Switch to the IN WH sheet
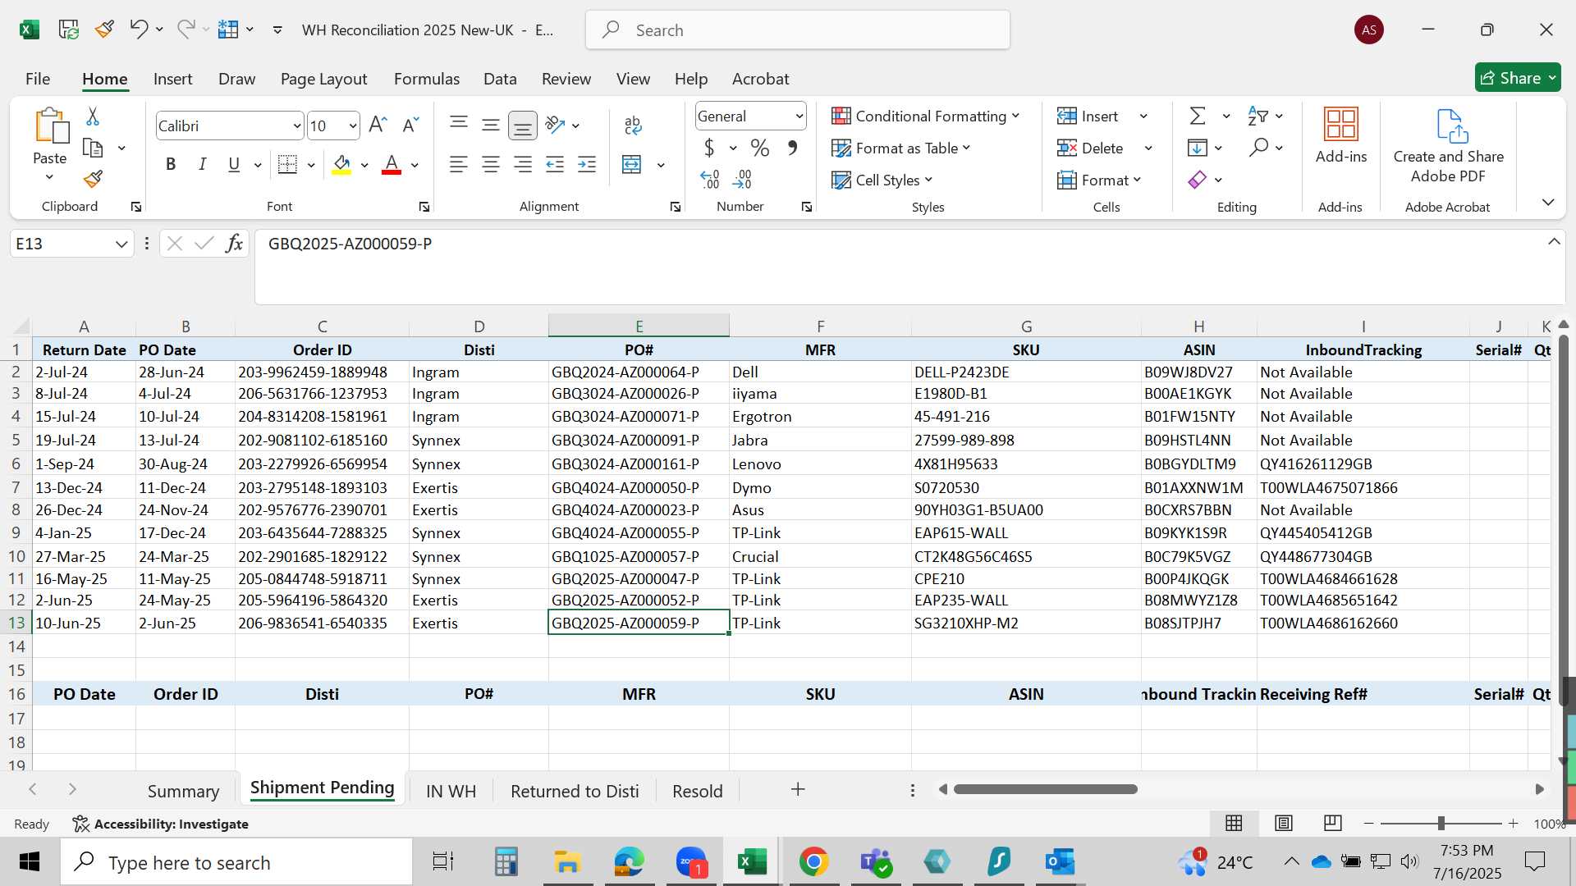 (x=451, y=791)
